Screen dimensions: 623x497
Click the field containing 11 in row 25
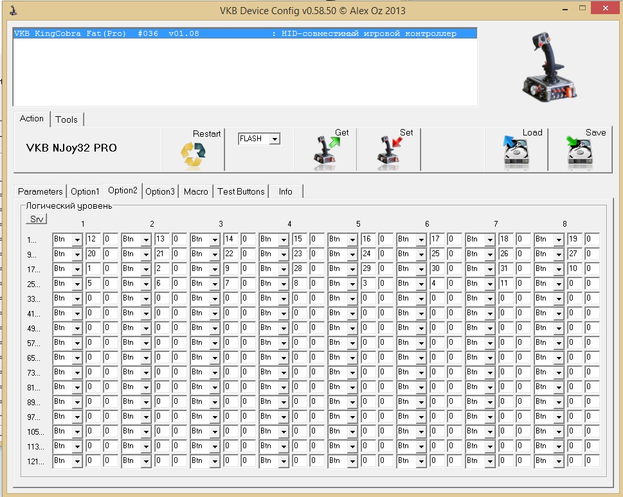pyautogui.click(x=506, y=283)
